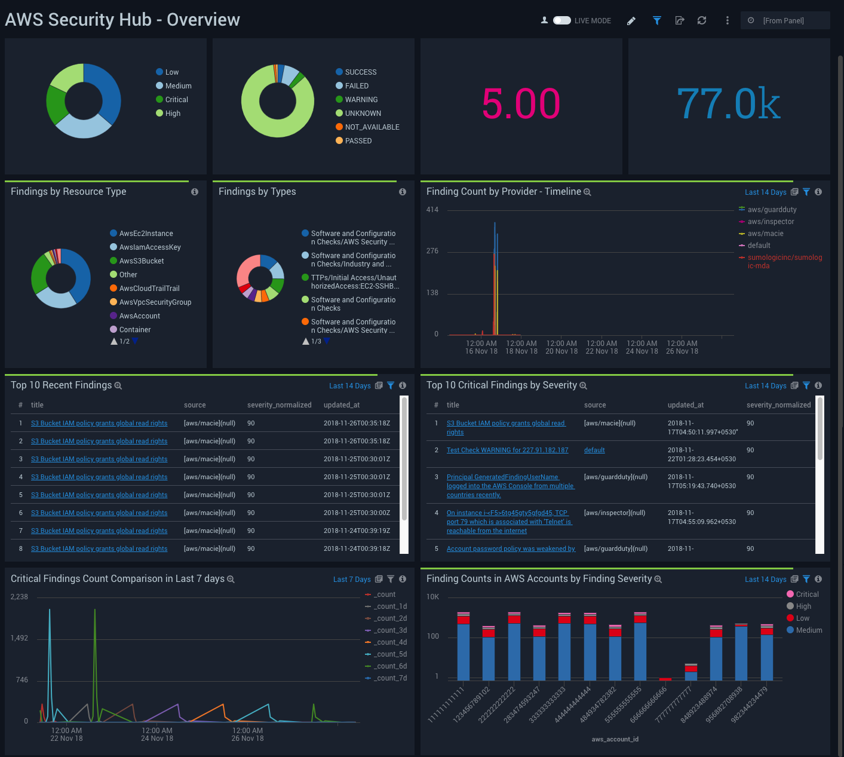
Task: Open the [From Panel] time range selector
Action: pos(785,20)
